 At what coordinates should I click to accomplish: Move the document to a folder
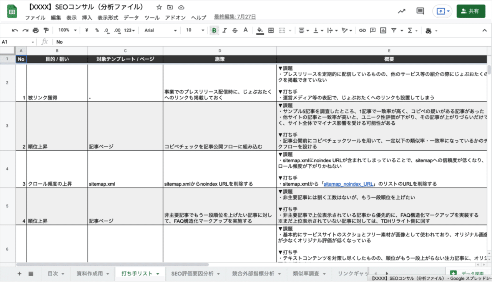170,7
